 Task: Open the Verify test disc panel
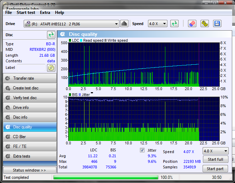(30, 98)
